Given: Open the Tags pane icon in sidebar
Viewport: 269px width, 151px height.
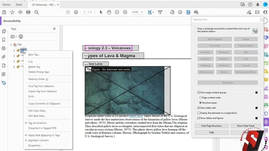Looking at the screenshot, I should [4, 83].
